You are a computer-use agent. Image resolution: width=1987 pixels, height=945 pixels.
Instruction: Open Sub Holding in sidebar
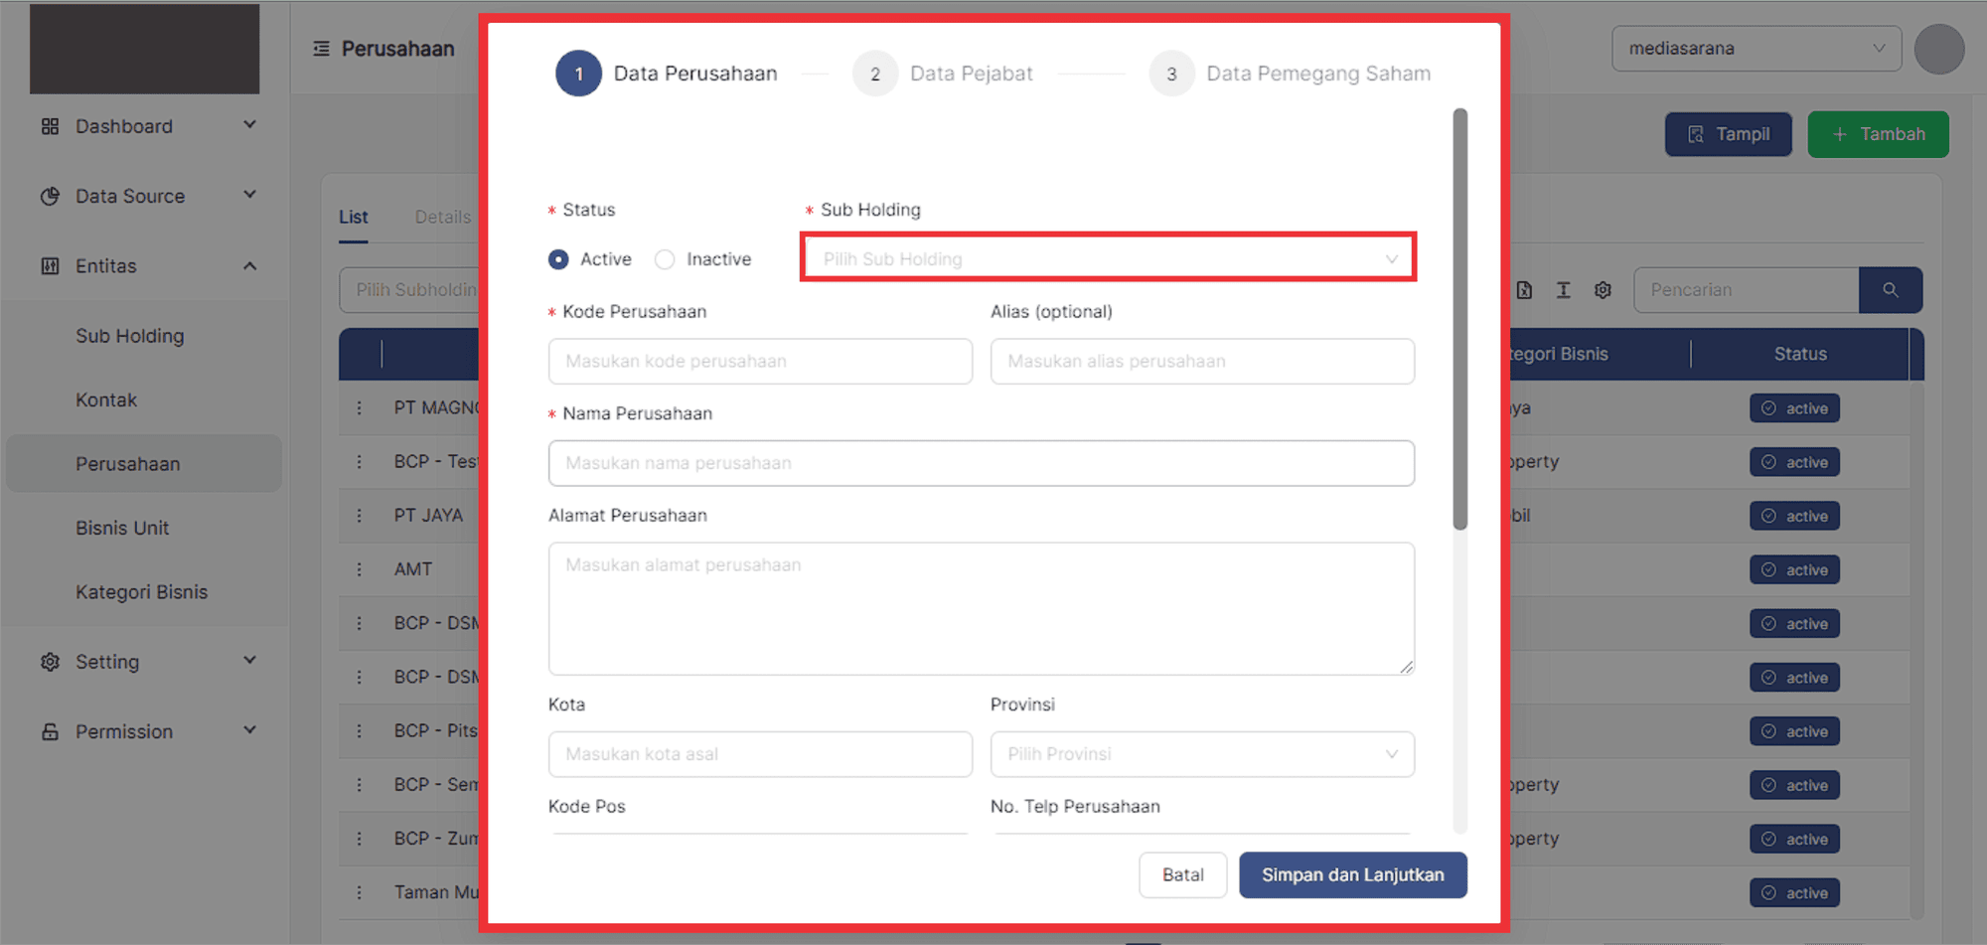point(130,336)
